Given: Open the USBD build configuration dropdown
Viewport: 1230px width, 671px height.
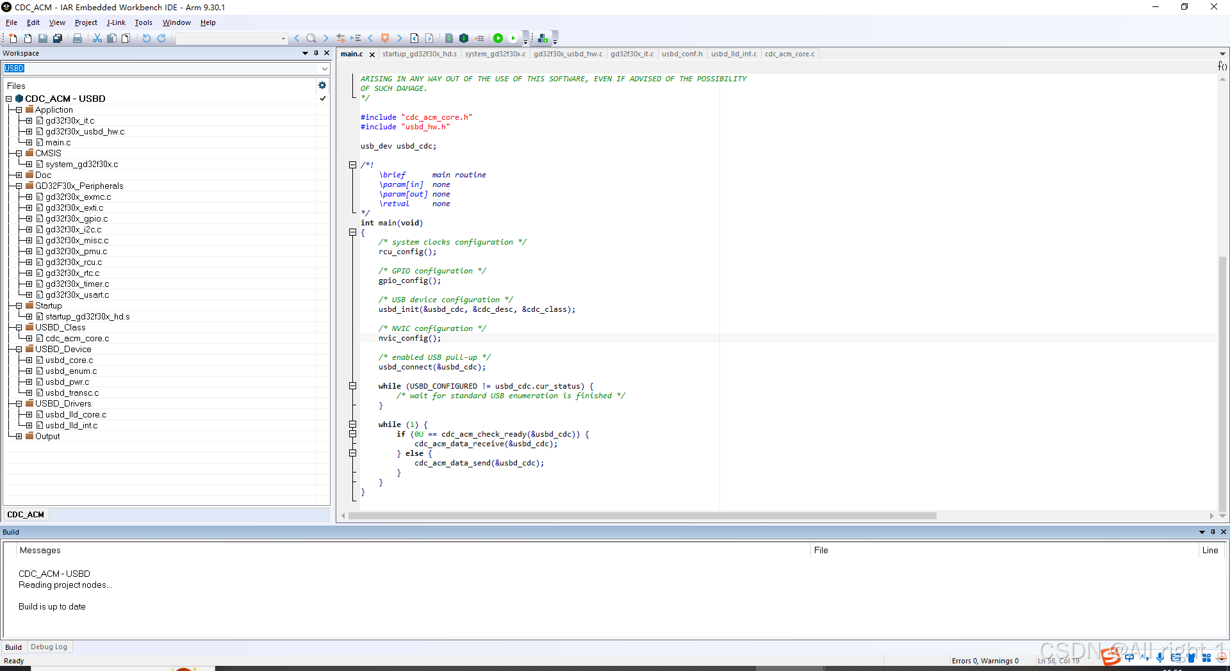Looking at the screenshot, I should coord(324,69).
